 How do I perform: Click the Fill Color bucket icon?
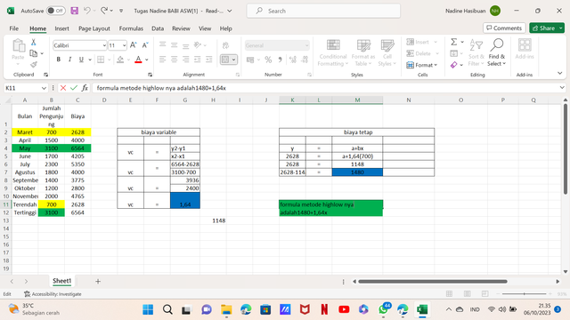(x=120, y=60)
